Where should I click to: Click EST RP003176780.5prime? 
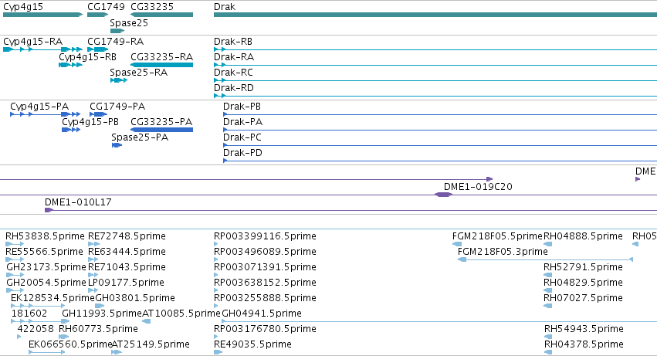click(x=265, y=330)
